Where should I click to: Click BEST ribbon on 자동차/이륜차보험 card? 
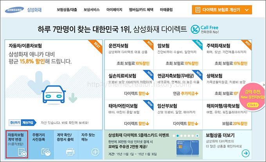tap(97, 45)
